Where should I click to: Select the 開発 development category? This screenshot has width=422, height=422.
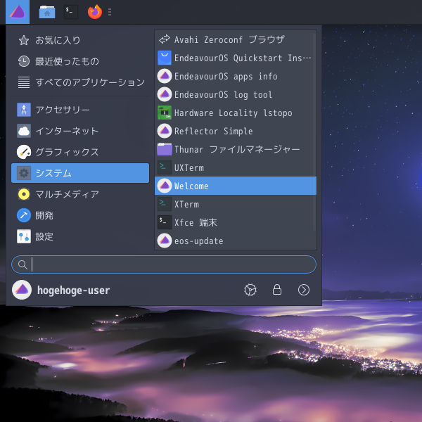point(80,215)
